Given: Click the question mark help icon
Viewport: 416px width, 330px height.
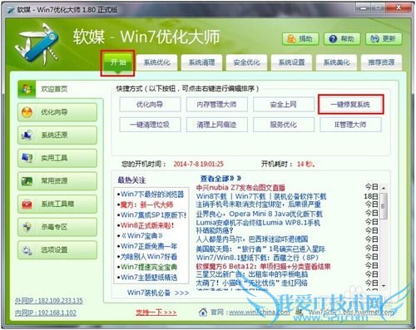Looking at the screenshot, I should tap(333, 39).
